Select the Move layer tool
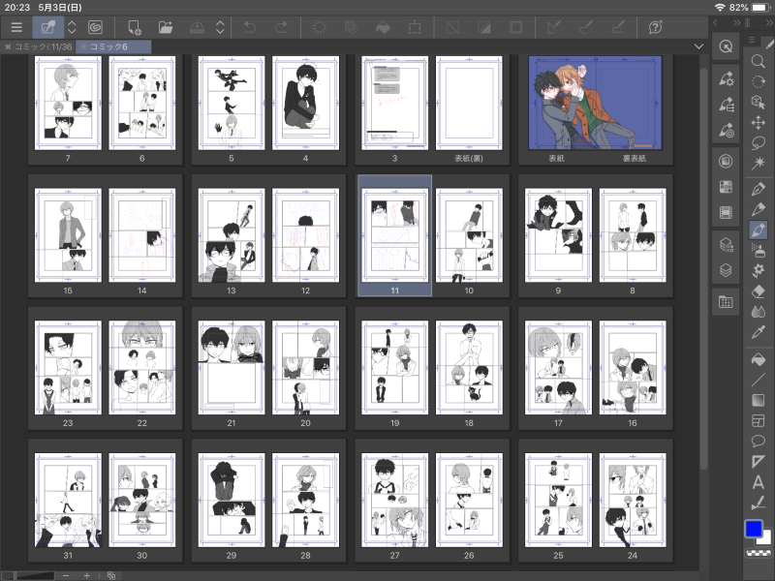 pos(758,123)
